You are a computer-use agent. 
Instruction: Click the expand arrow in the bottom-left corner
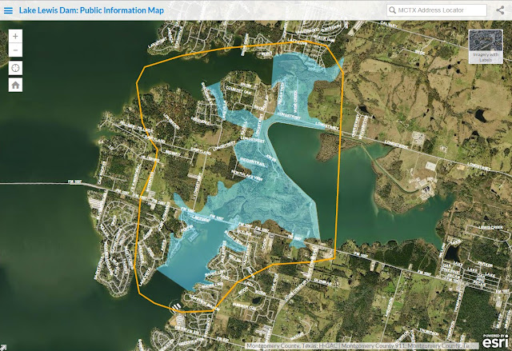[2, 348]
